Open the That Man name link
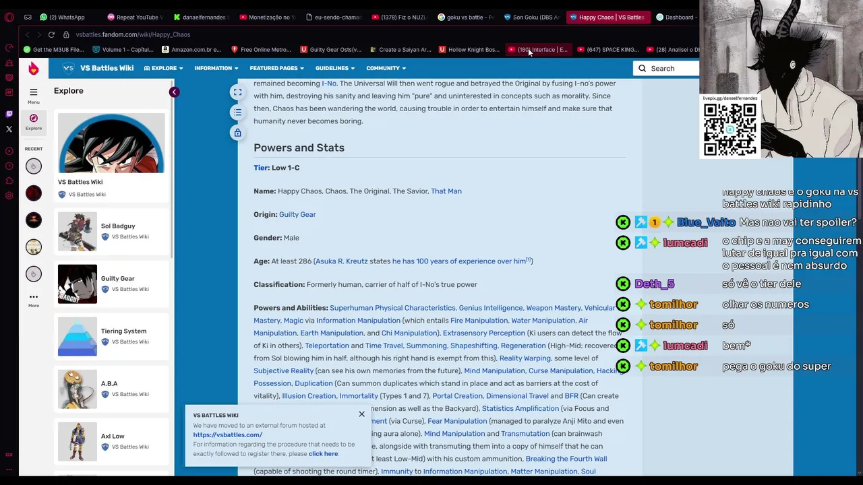This screenshot has width=863, height=485. pos(446,191)
